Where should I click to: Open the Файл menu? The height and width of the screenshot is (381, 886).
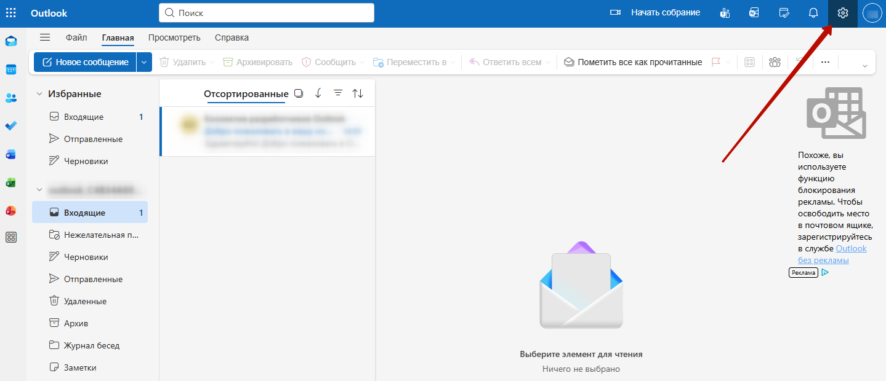(x=76, y=37)
